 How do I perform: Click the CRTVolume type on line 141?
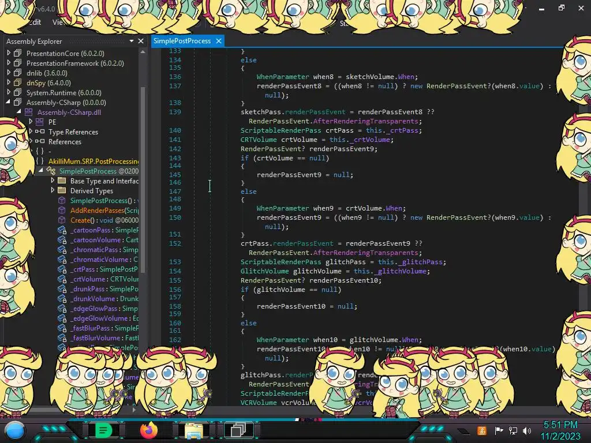[259, 140]
